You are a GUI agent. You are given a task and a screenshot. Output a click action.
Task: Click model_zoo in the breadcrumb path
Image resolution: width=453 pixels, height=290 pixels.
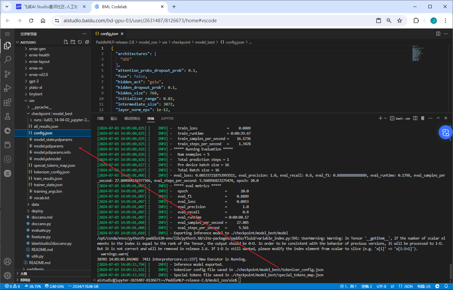point(148,42)
